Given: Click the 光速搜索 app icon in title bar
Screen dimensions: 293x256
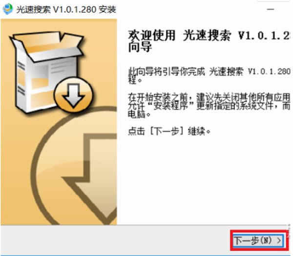Looking at the screenshot, I should tap(7, 9).
